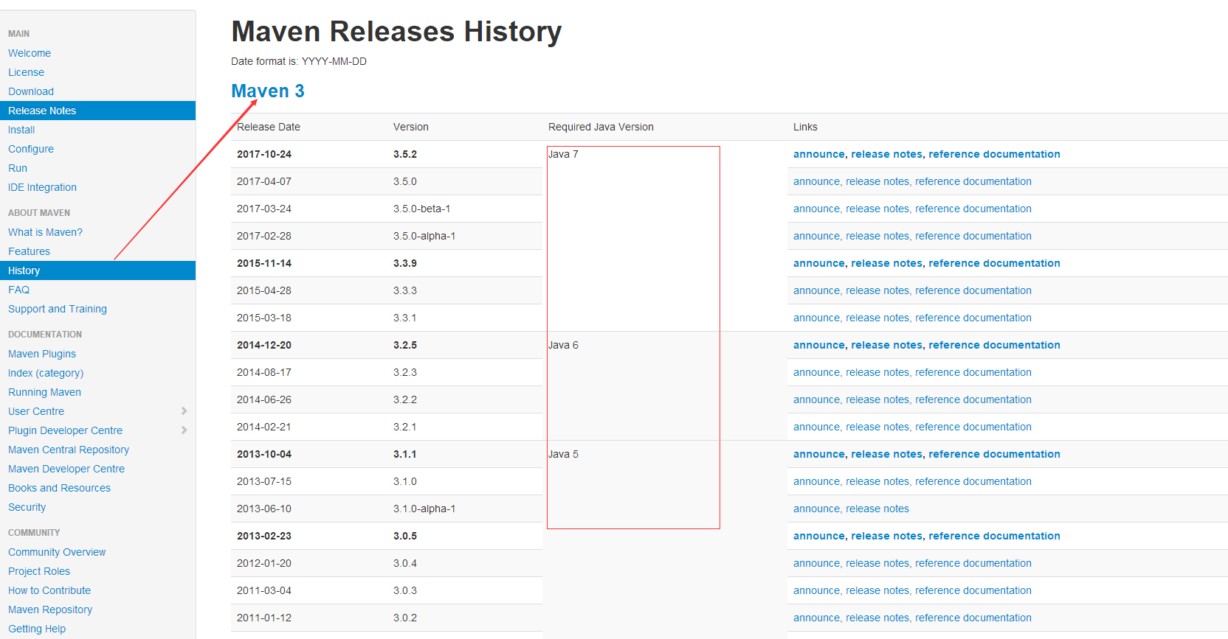Expand the User Centre submenu chevron

[184, 411]
